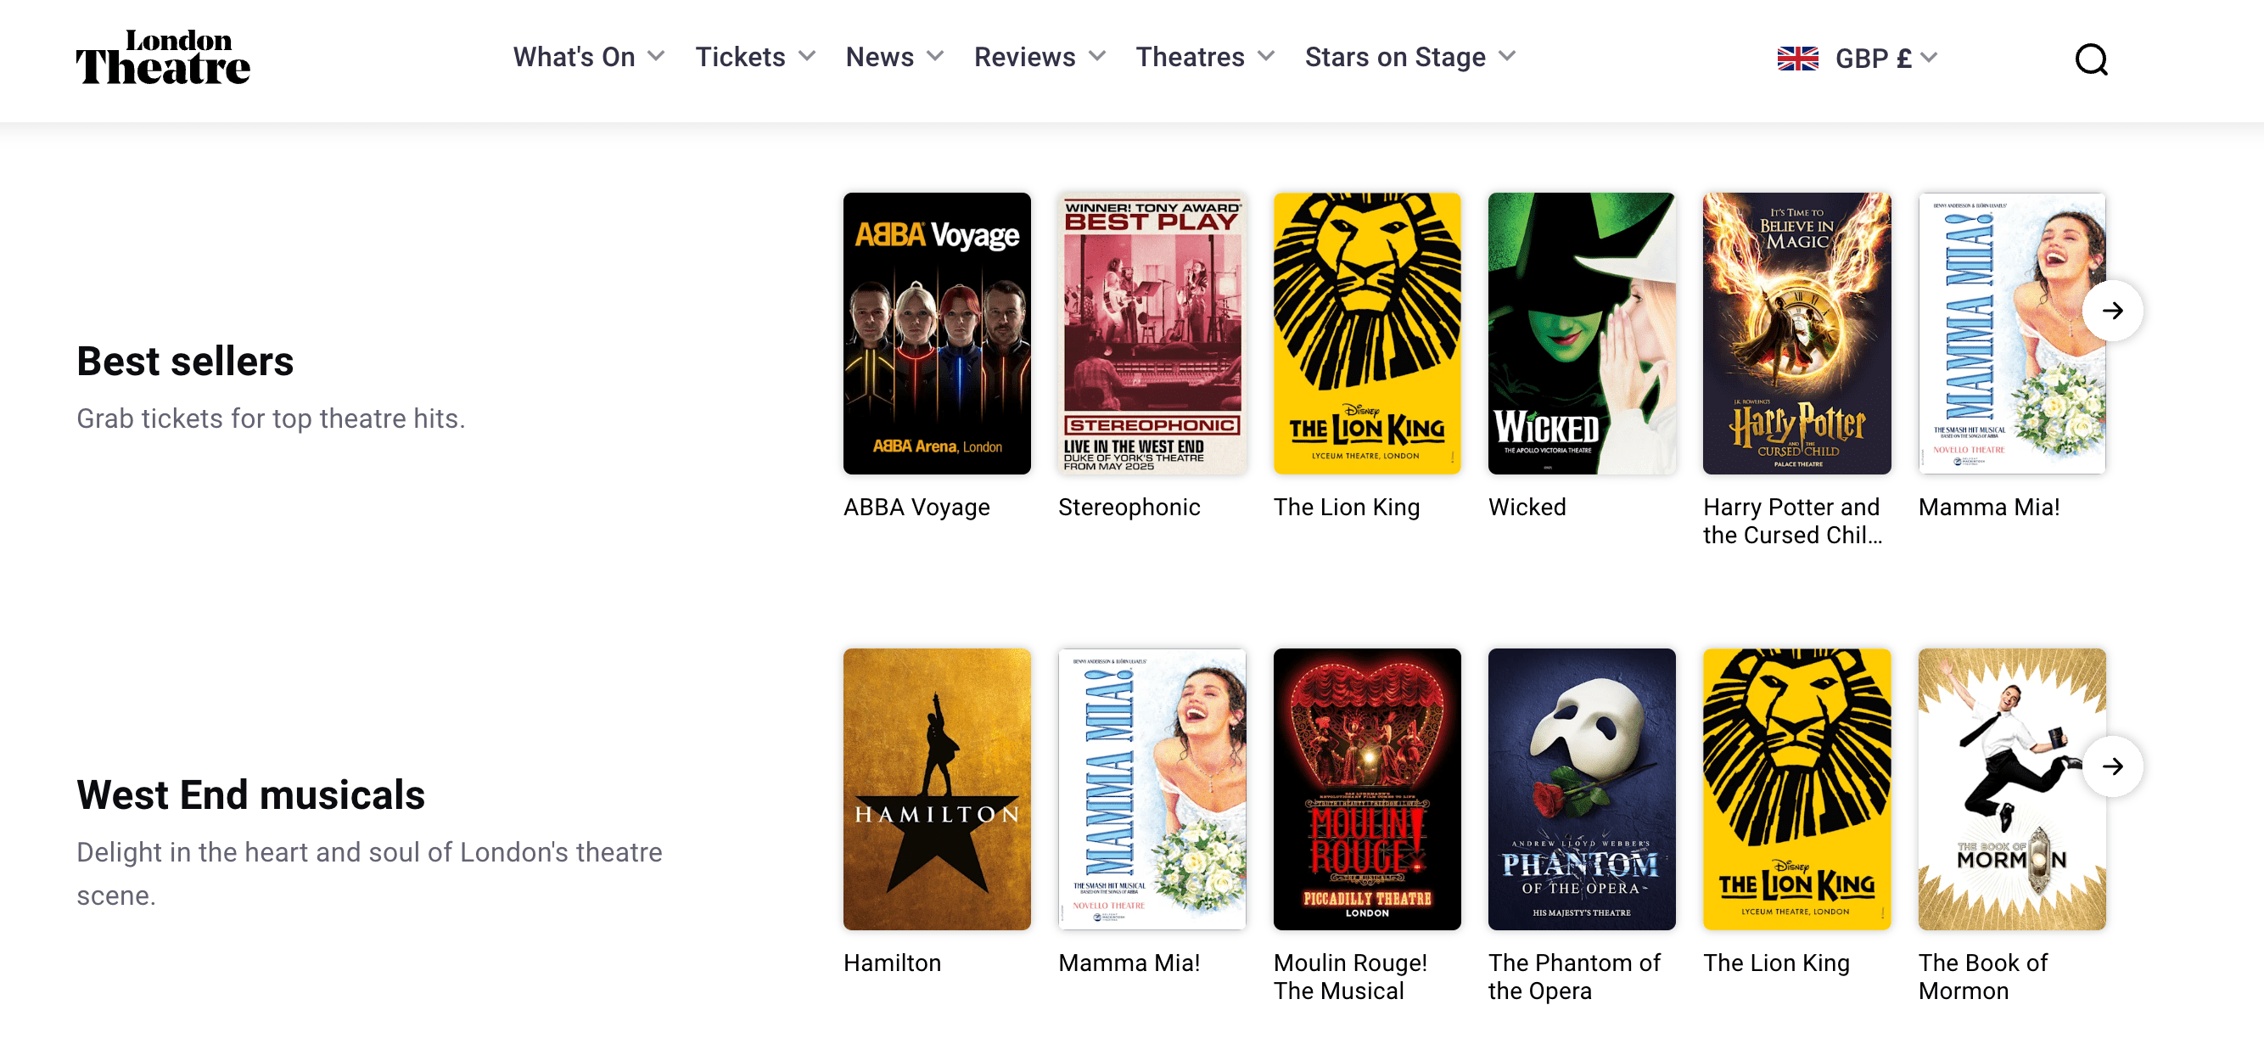Click The Phantom of the Opera title
This screenshot has width=2264, height=1061.
pos(1574,976)
